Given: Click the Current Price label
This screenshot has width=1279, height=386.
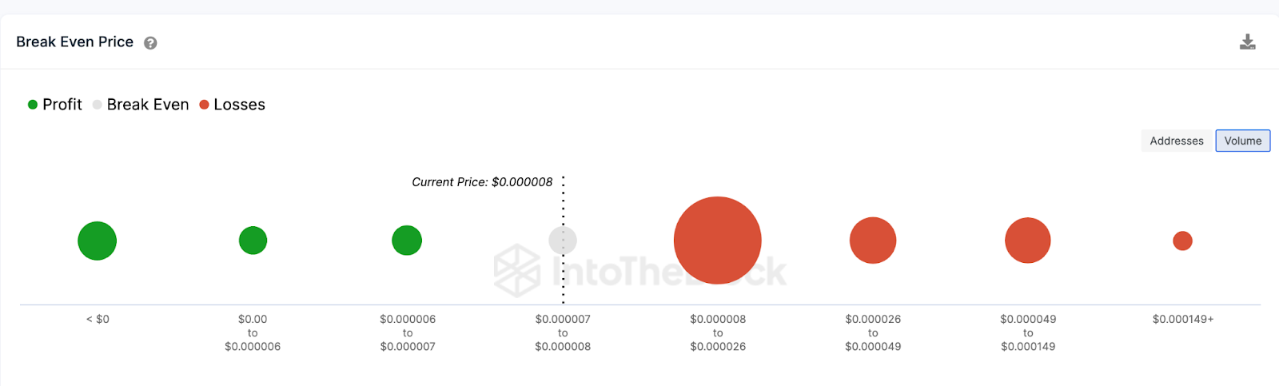Looking at the screenshot, I should click(482, 182).
